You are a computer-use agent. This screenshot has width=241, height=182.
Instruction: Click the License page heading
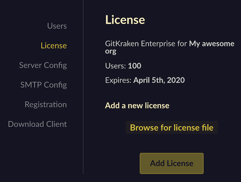(125, 20)
